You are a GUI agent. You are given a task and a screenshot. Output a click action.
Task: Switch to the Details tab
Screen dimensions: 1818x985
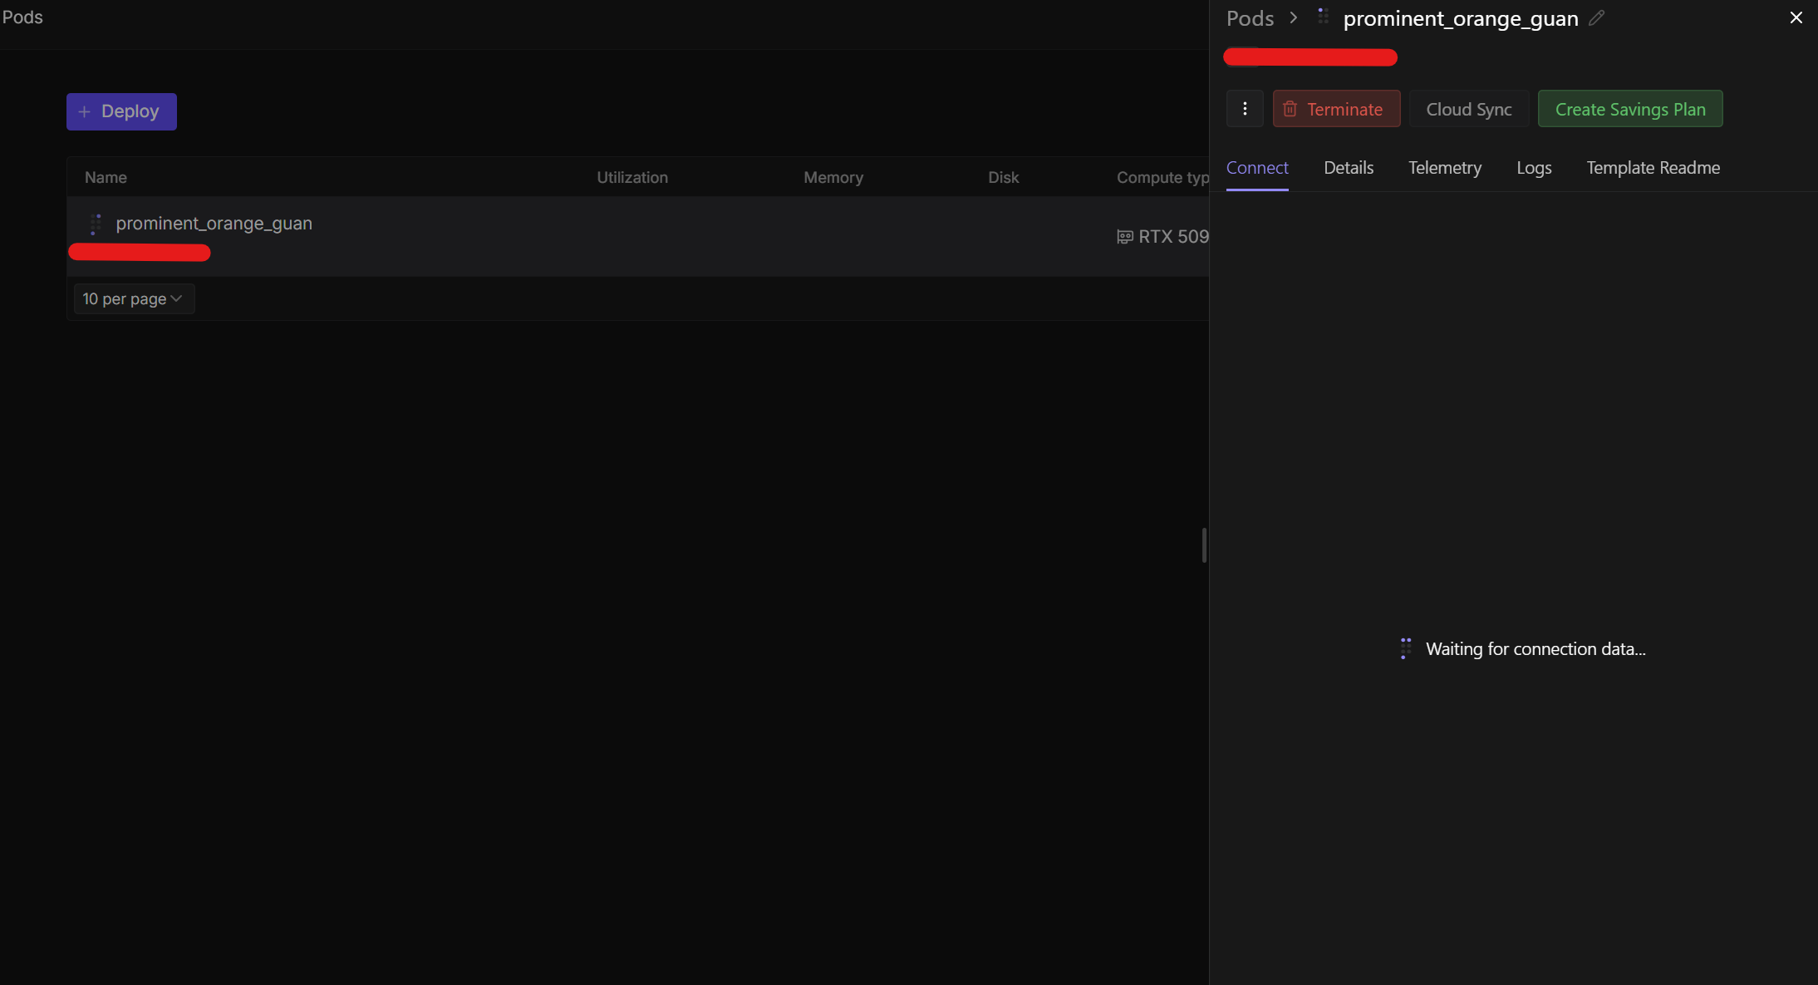pos(1348,168)
